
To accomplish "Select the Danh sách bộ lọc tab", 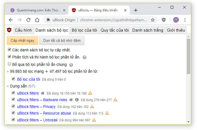I will tap(52, 30).
